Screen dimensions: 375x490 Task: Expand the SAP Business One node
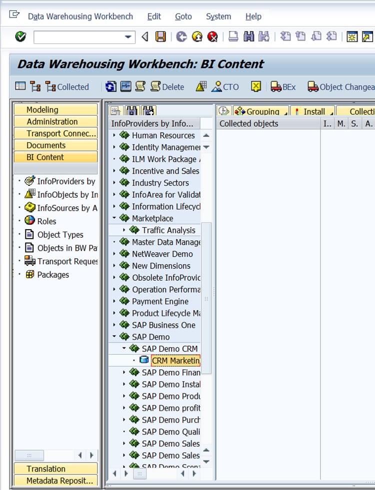pos(114,325)
